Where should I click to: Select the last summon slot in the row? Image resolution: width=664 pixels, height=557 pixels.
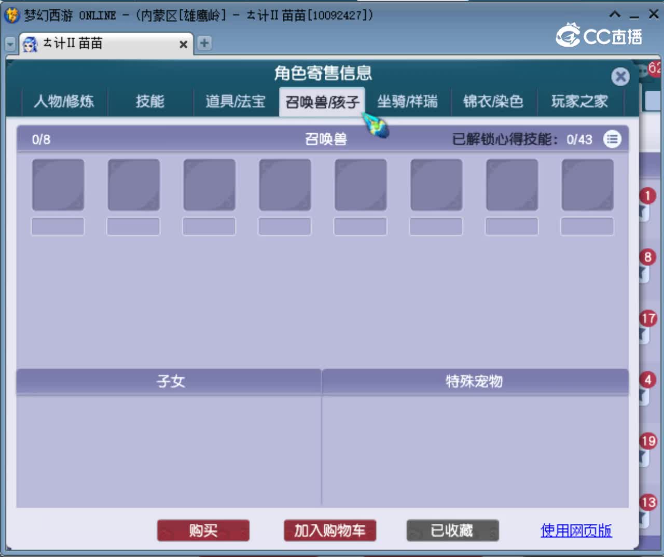click(x=587, y=184)
